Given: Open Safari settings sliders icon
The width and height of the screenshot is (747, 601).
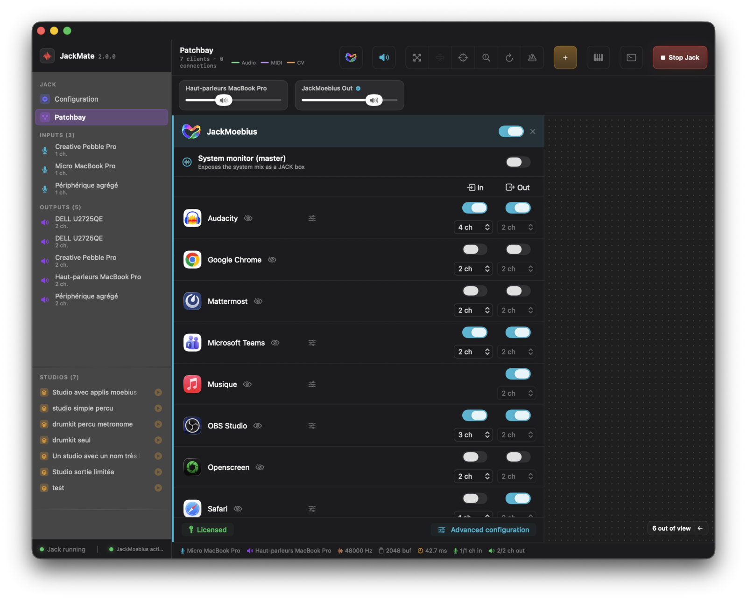Looking at the screenshot, I should coord(312,509).
